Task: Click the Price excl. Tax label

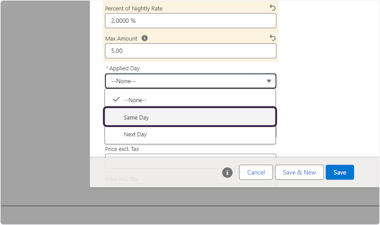Action: [x=122, y=149]
